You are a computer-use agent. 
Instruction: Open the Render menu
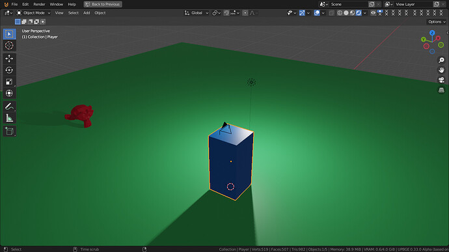[39, 5]
